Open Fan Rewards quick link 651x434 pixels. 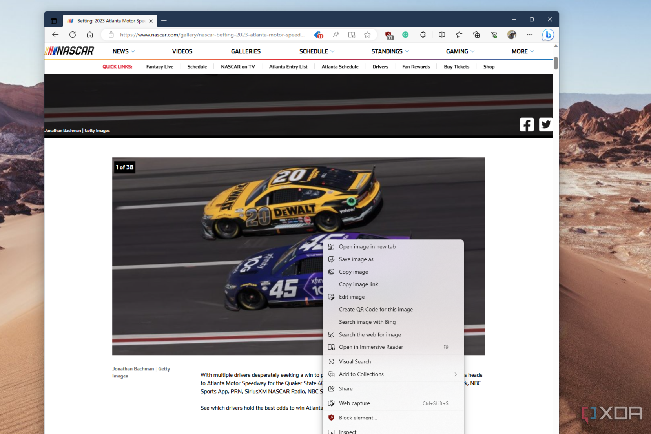coord(416,67)
